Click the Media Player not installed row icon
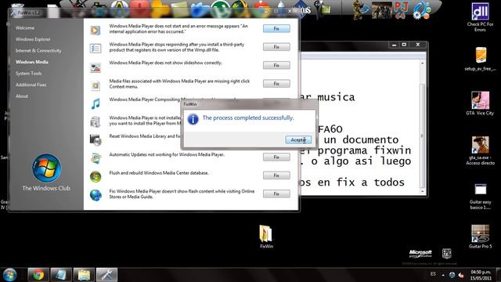501x282 pixels. click(96, 122)
